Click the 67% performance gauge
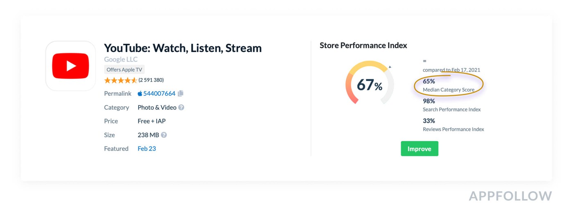573x211 pixels. pos(370,83)
